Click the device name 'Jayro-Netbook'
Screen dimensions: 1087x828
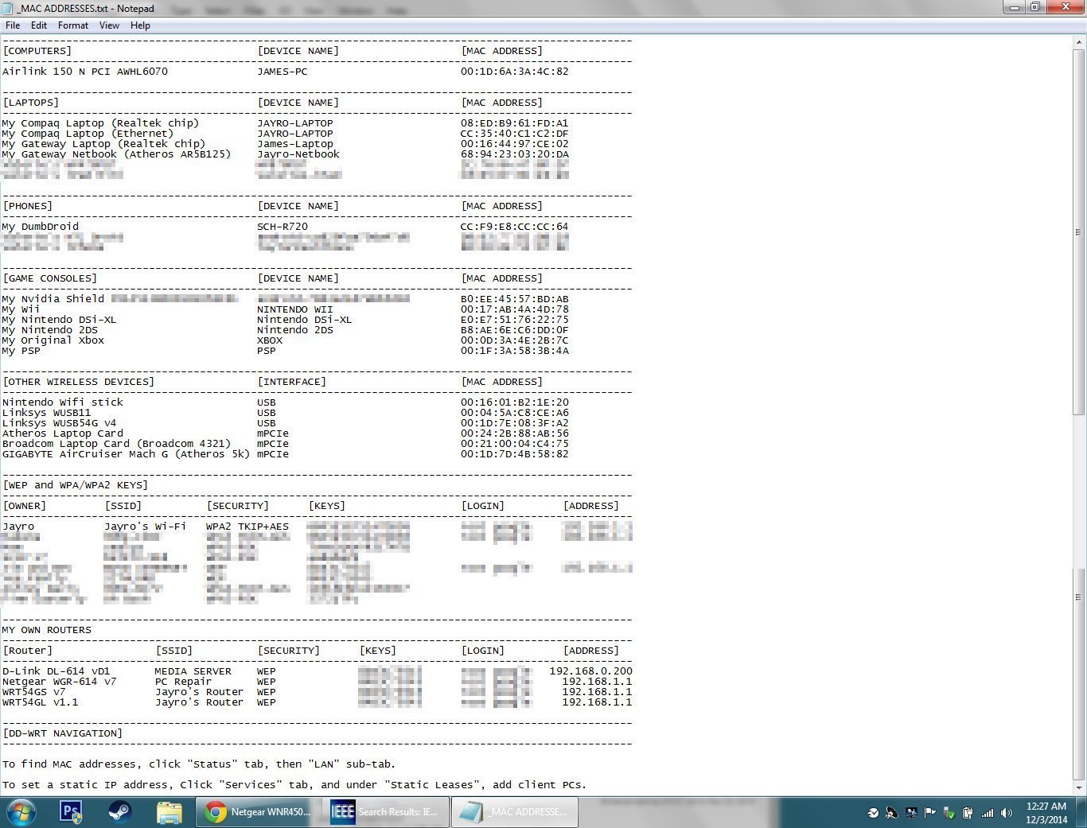click(298, 154)
